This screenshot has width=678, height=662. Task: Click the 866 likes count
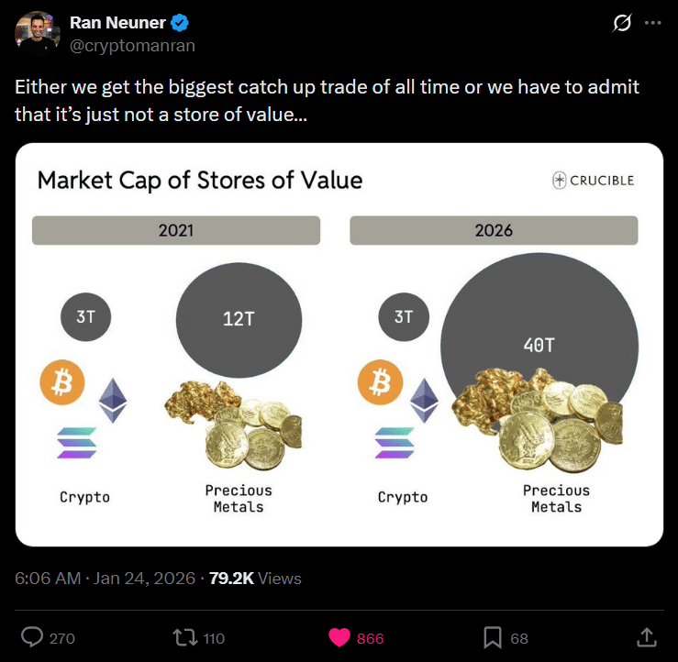point(370,638)
